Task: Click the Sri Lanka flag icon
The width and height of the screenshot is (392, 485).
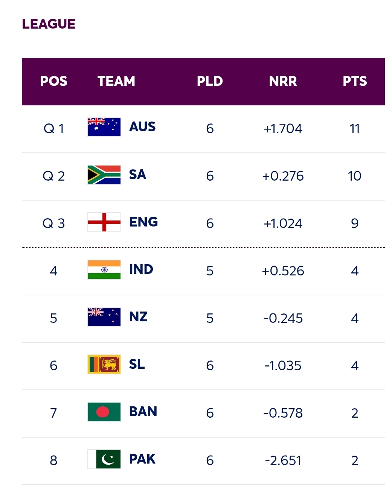Action: pos(104,364)
